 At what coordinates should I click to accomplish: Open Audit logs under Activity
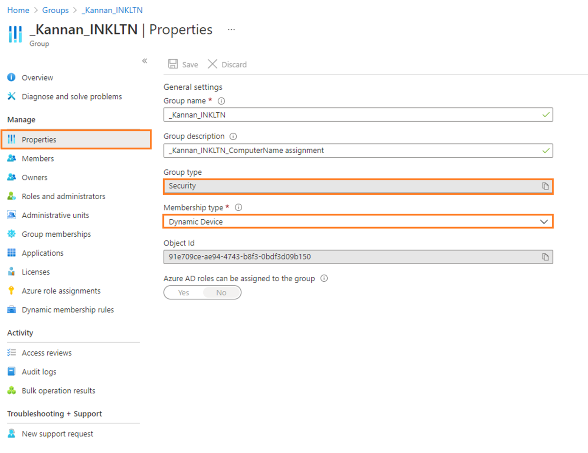pos(39,371)
